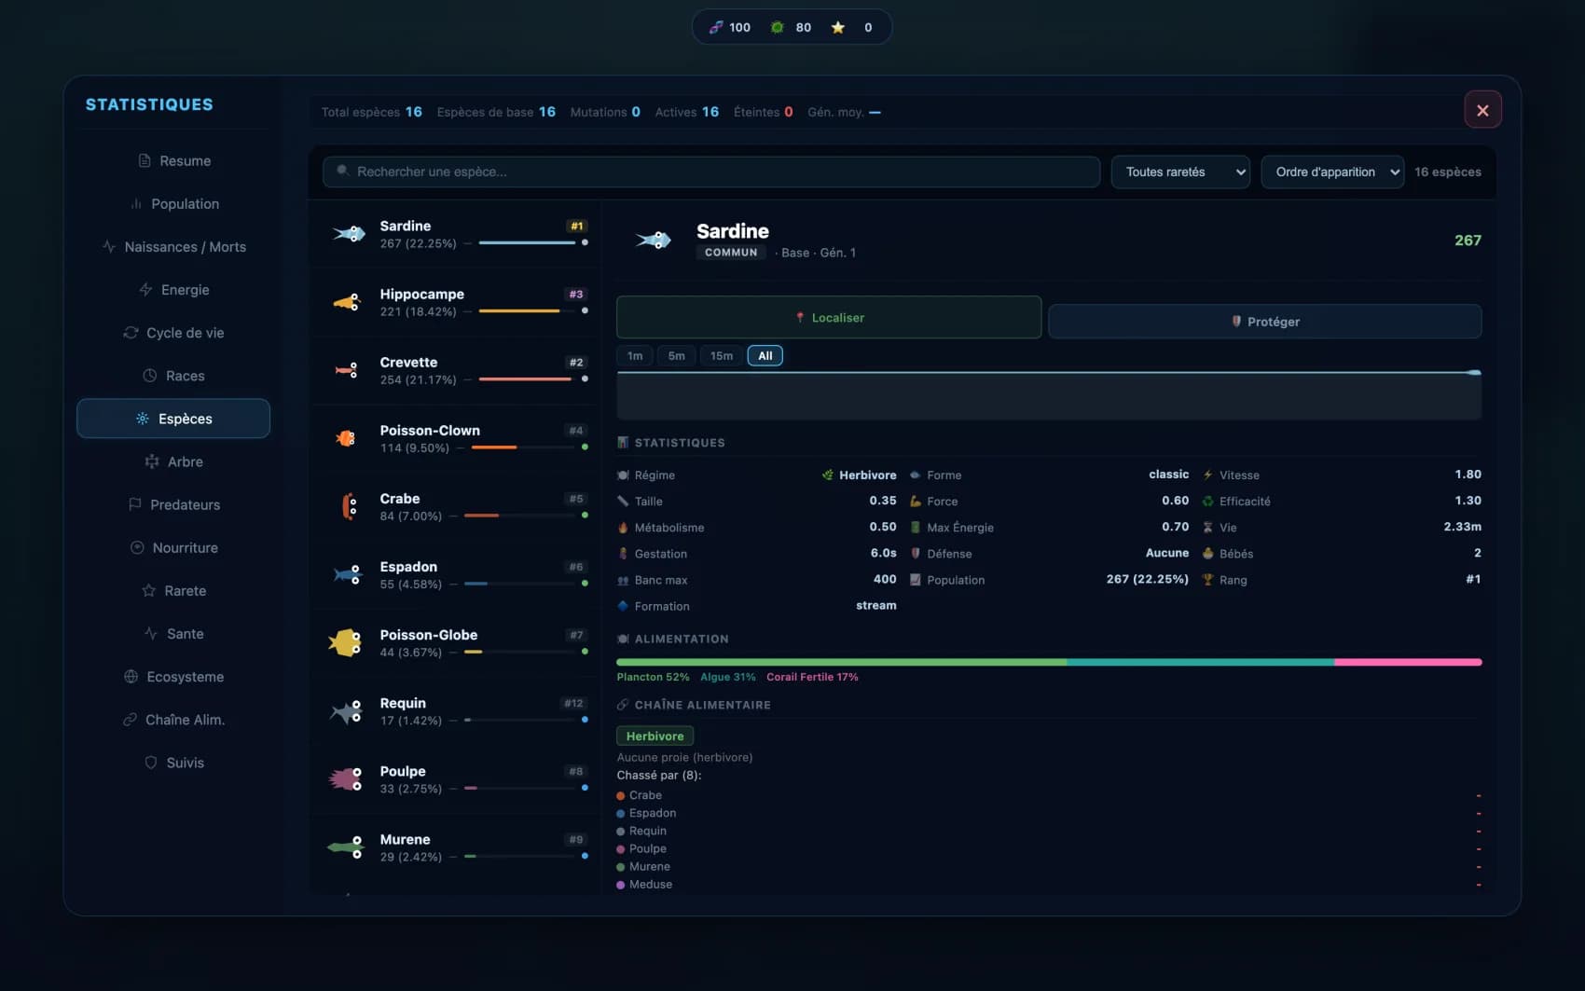Set chart range to 15m
This screenshot has height=991, width=1585.
721,355
